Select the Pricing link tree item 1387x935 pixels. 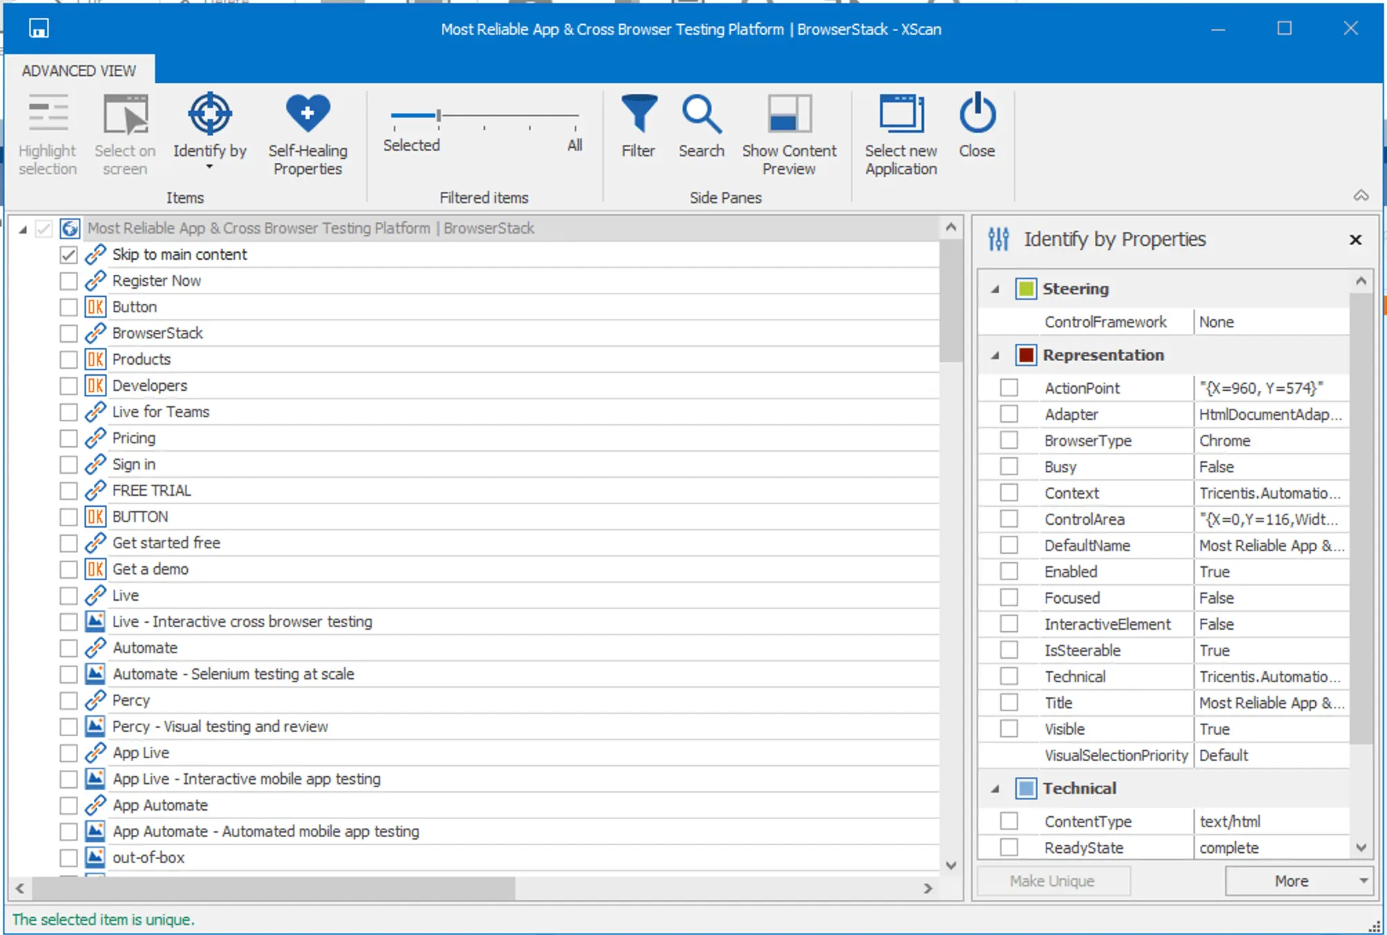tap(134, 438)
